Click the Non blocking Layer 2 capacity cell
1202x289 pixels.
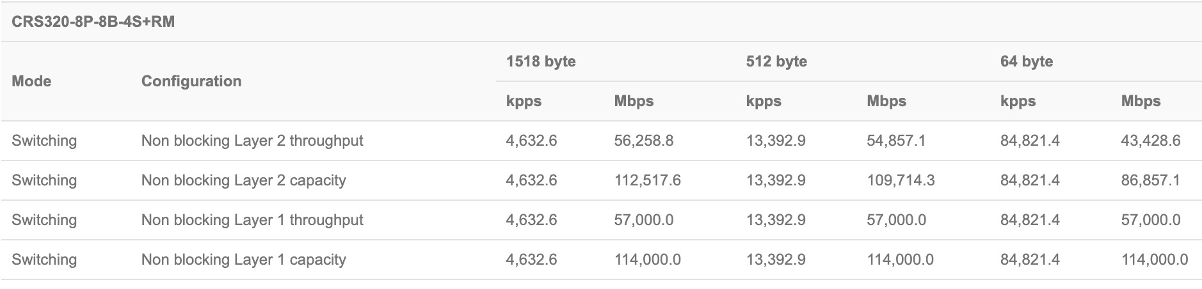(x=243, y=180)
